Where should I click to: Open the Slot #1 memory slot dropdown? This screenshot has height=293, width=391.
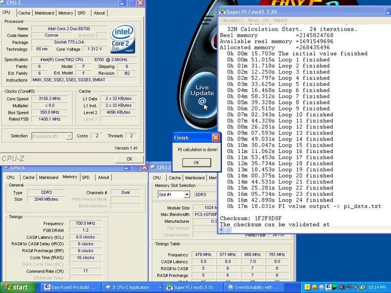click(187, 194)
